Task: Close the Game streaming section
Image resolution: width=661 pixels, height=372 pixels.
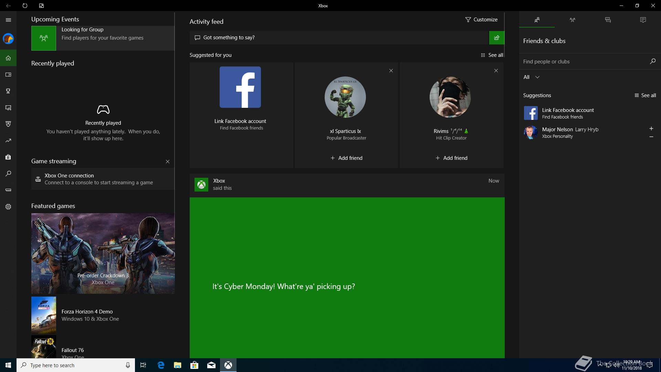Action: click(x=168, y=162)
